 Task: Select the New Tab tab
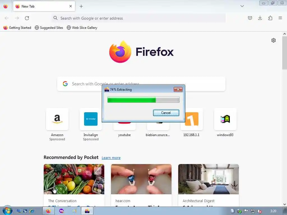pyautogui.click(x=44, y=6)
